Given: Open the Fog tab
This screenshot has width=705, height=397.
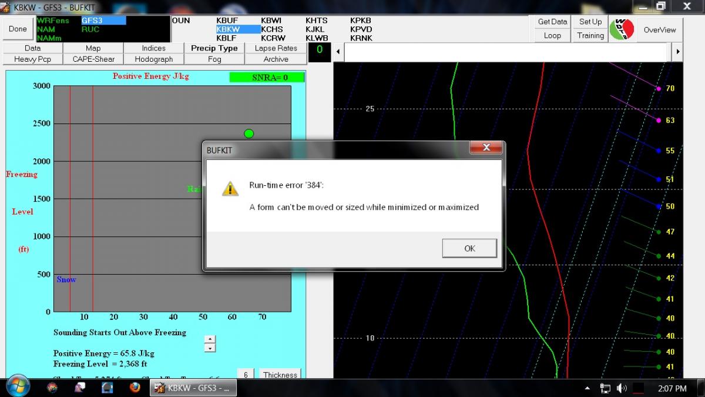Looking at the screenshot, I should 214,59.
